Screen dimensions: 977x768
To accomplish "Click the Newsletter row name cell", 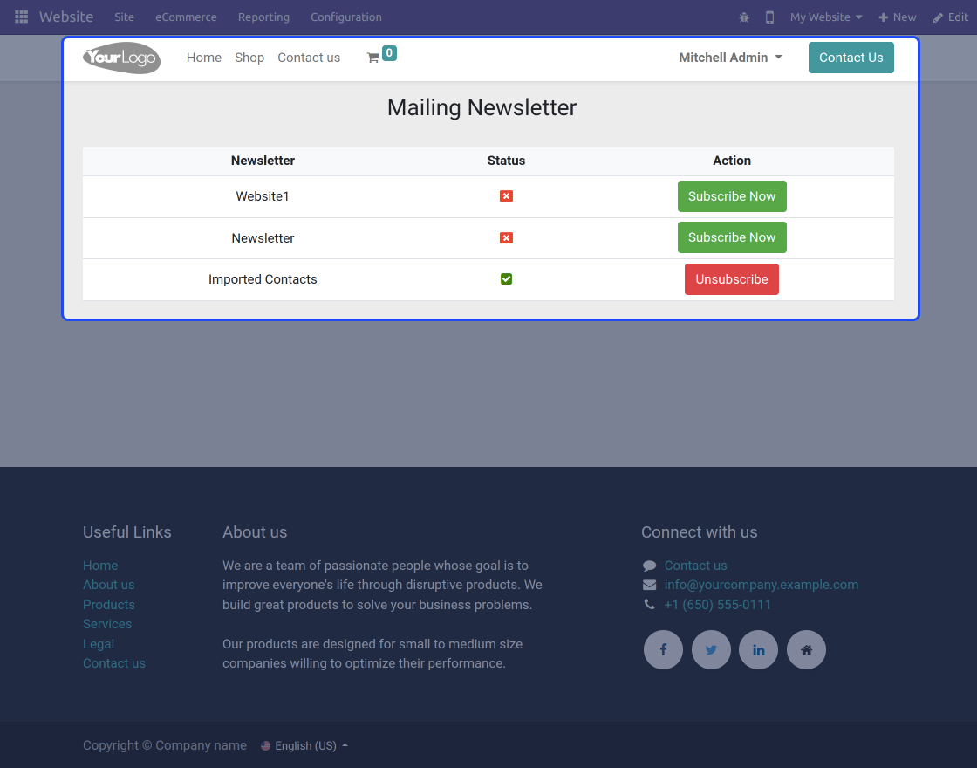I will coord(263,238).
